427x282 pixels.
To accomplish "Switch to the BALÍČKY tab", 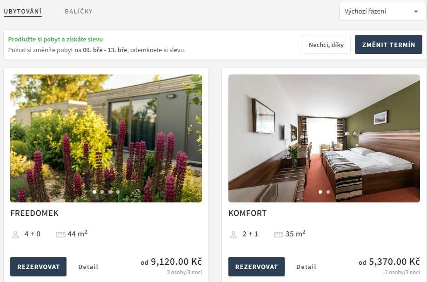I will pos(79,12).
